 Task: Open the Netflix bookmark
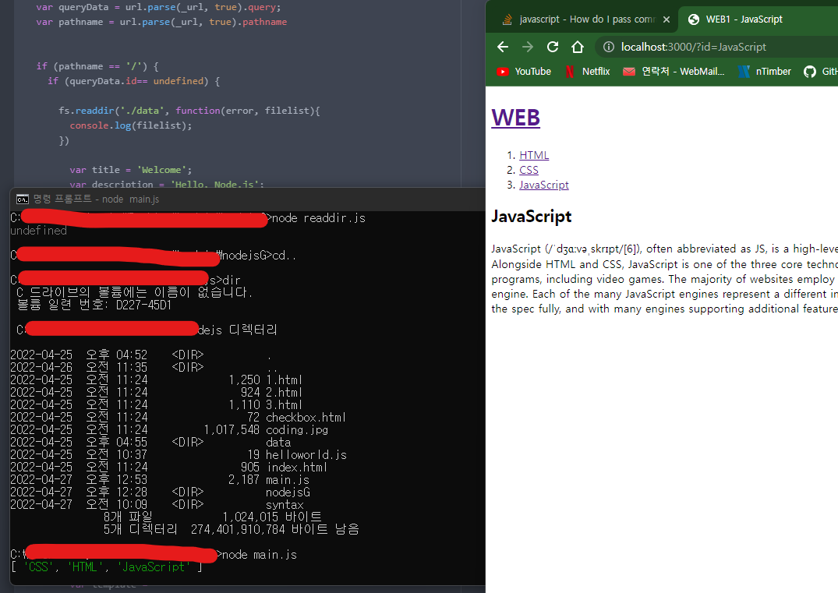tap(588, 72)
